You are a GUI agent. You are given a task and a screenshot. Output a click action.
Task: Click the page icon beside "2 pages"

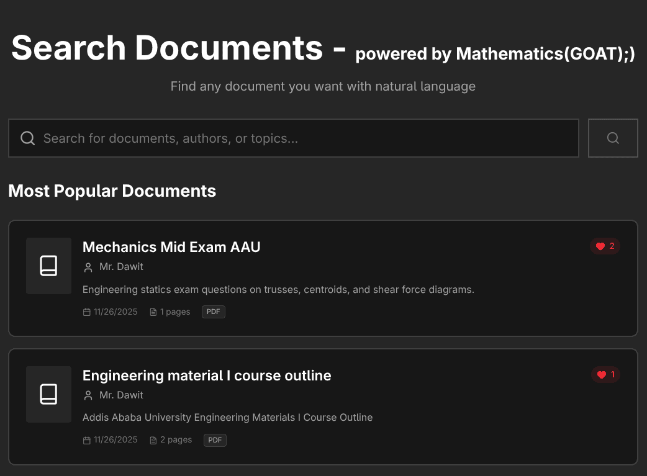[x=153, y=440]
